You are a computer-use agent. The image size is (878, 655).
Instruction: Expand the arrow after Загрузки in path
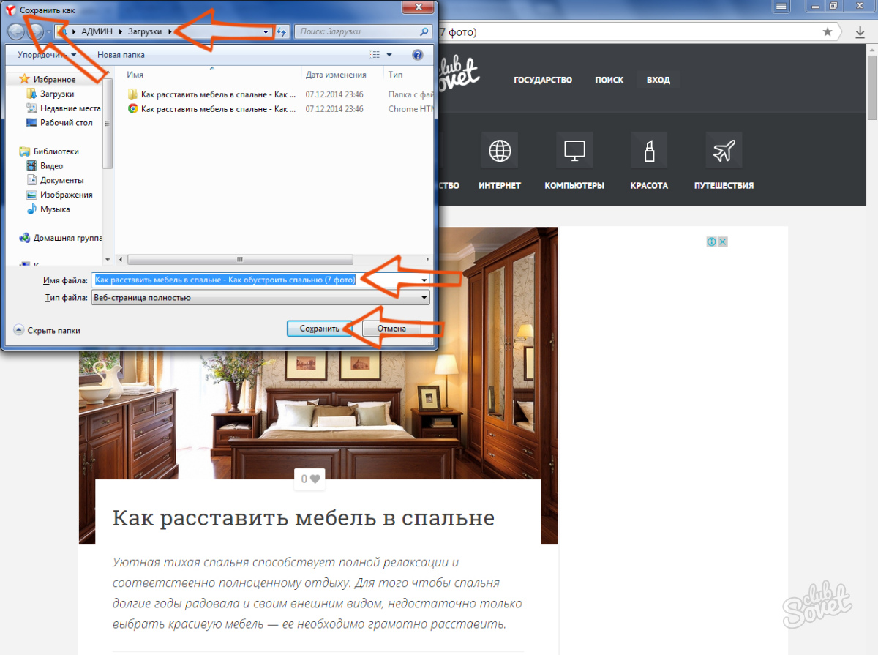(170, 32)
